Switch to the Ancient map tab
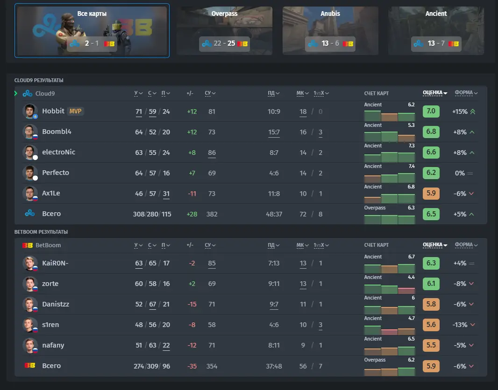 (436, 30)
